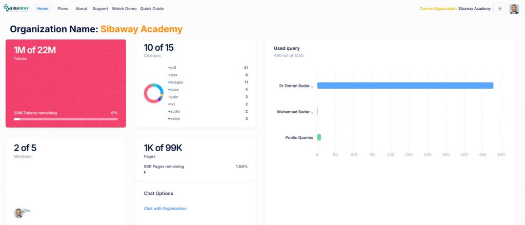Open the Quick Guide
This screenshot has width=525, height=225.
pos(152,9)
